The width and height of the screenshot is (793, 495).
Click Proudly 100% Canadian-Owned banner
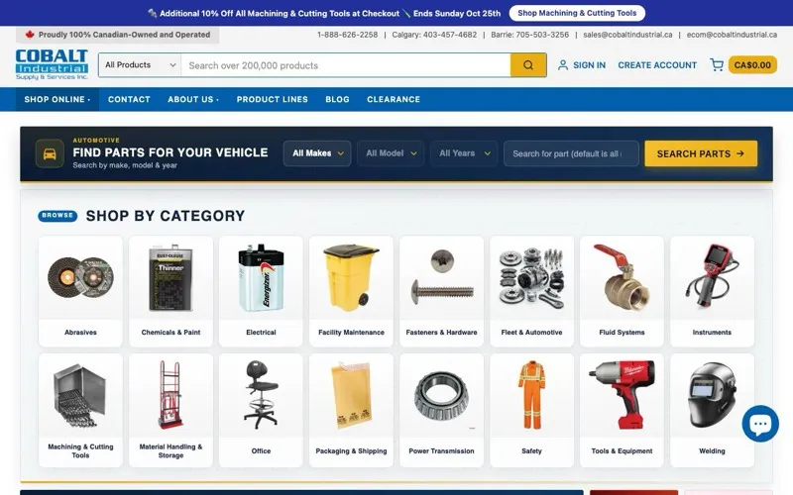[117, 35]
